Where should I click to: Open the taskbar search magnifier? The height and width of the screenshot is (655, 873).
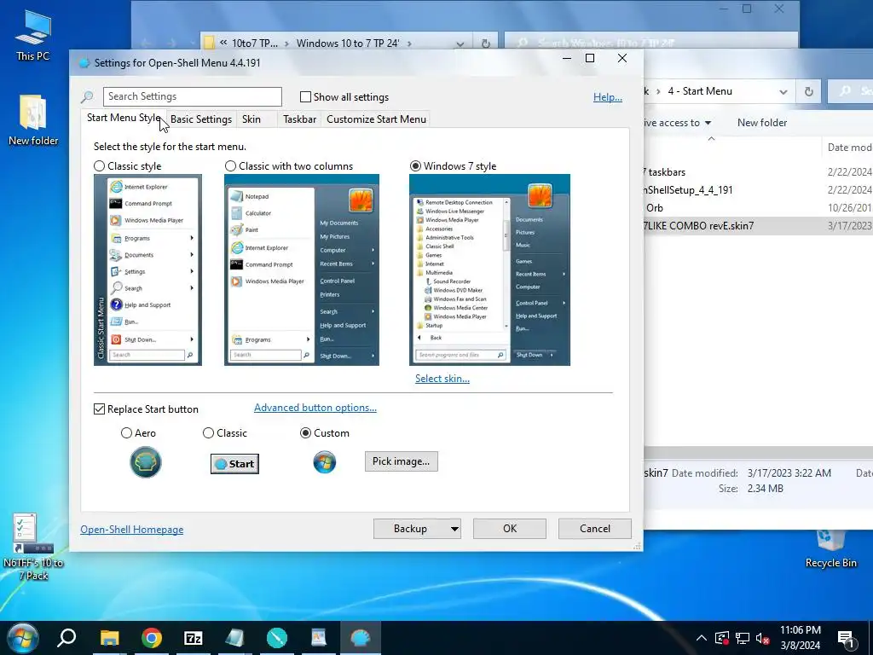coord(66,638)
